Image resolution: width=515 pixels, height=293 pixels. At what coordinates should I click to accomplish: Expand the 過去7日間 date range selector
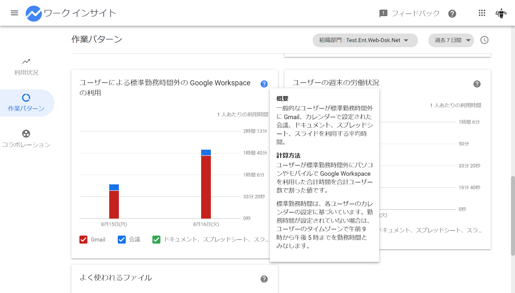(451, 40)
